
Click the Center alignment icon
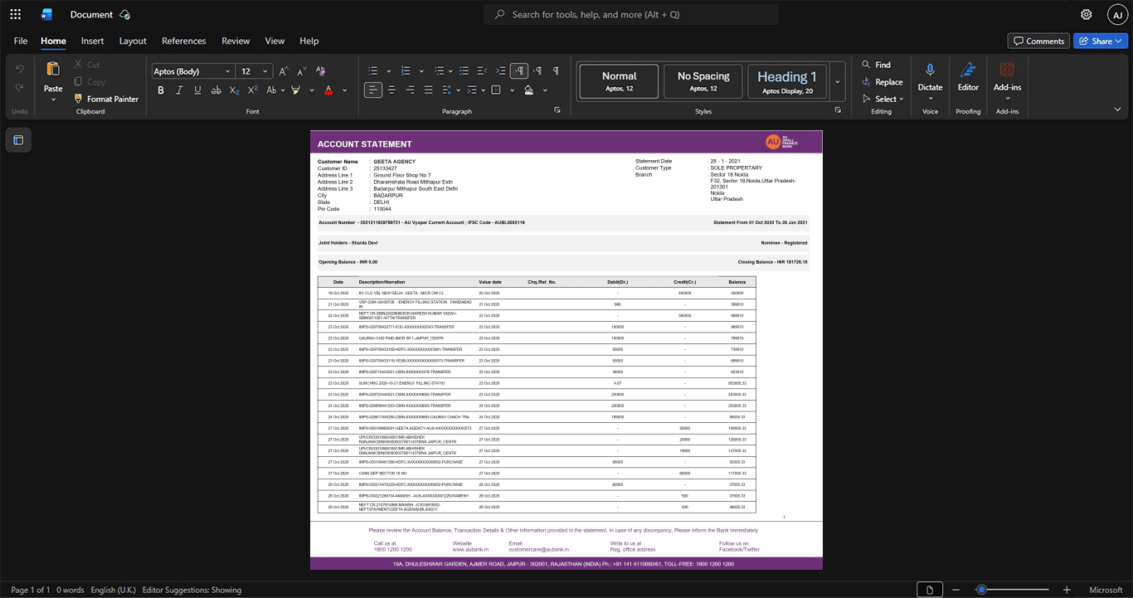[391, 90]
